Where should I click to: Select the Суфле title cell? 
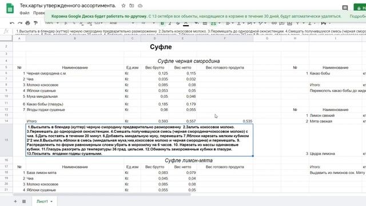click(161, 47)
